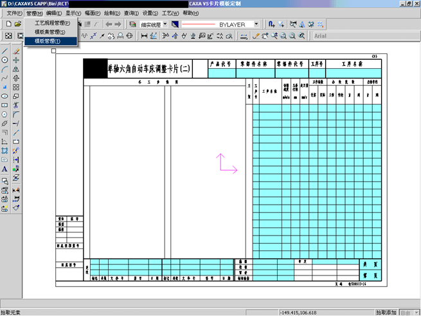421x316 pixels.
Task: Choose the text tool (letter A)
Action: (x=5, y=169)
